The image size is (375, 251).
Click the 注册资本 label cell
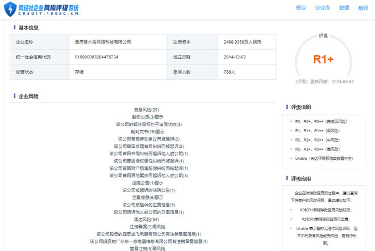192,42
